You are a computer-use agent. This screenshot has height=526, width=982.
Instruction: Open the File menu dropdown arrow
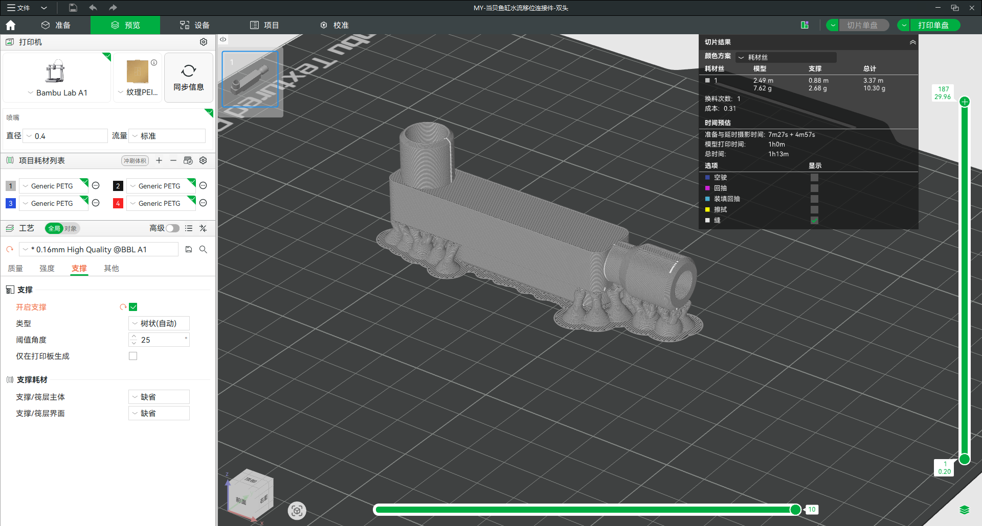pos(44,8)
